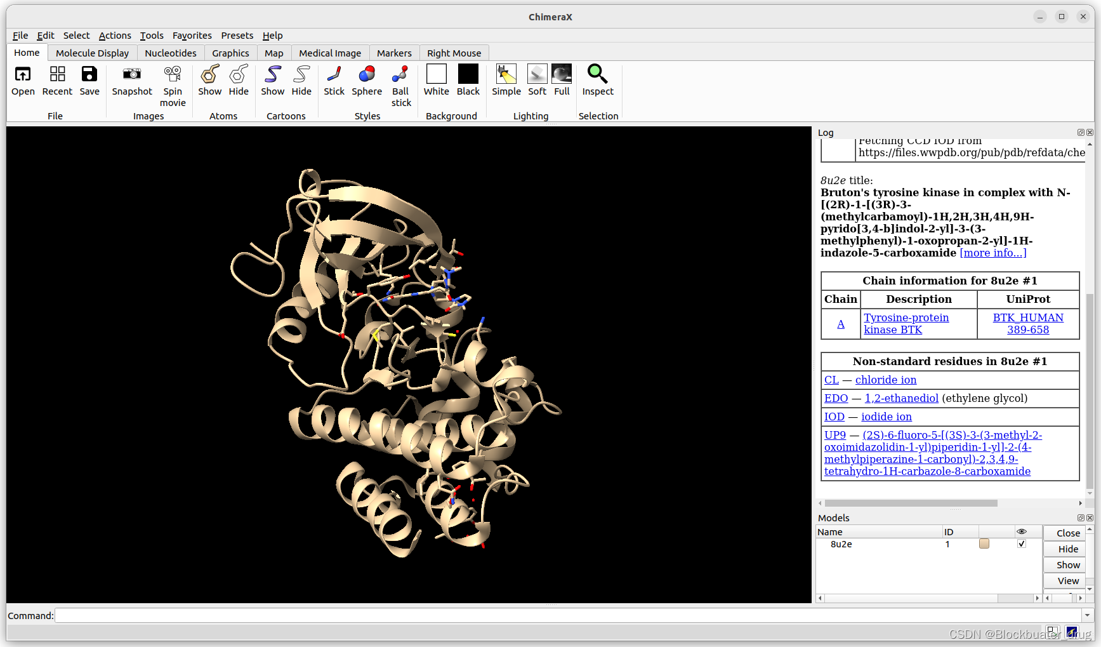
Task: Open the Select menu
Action: (x=76, y=36)
